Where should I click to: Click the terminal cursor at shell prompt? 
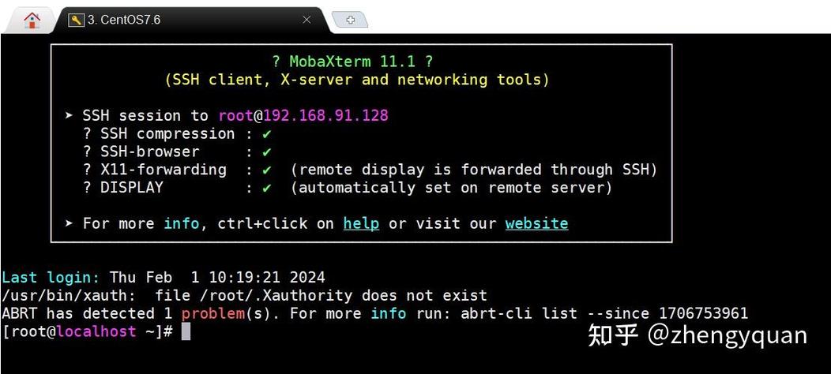(186, 331)
